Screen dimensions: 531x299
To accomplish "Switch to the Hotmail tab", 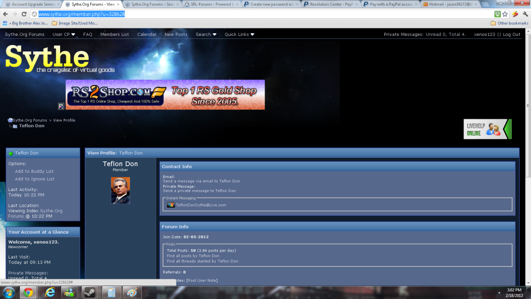I will point(450,4).
